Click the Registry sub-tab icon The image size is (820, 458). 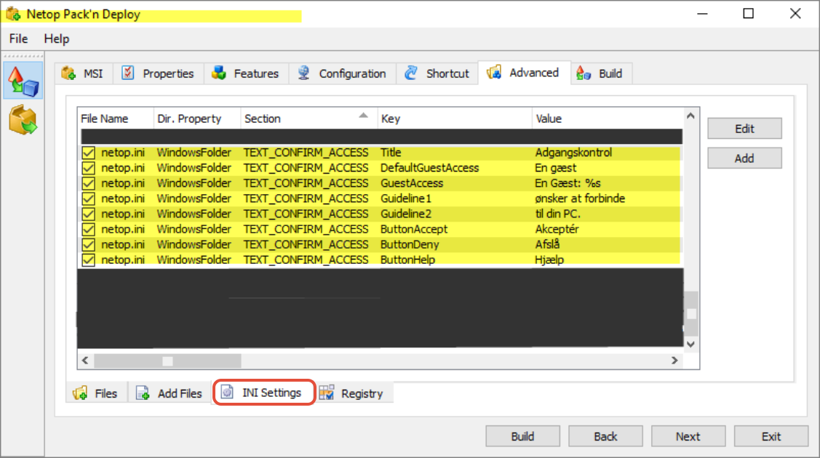[327, 393]
